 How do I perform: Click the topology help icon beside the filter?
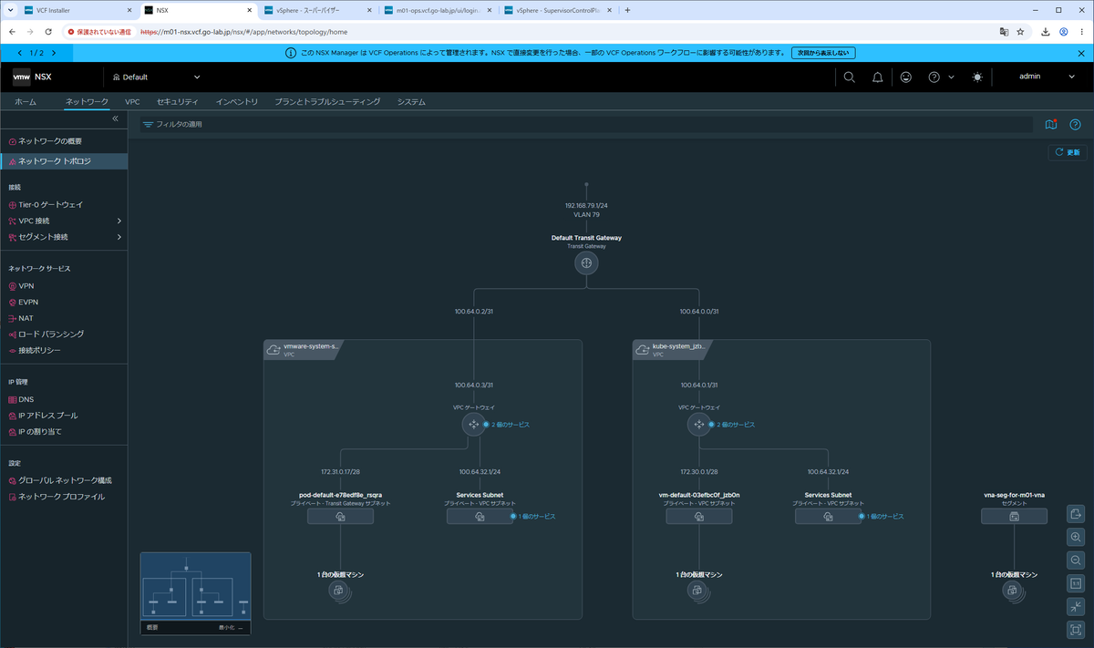[x=1075, y=124]
